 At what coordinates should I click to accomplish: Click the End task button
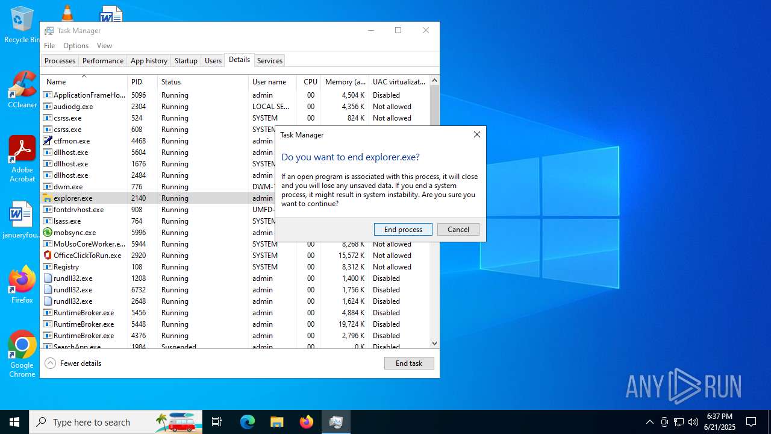point(409,363)
